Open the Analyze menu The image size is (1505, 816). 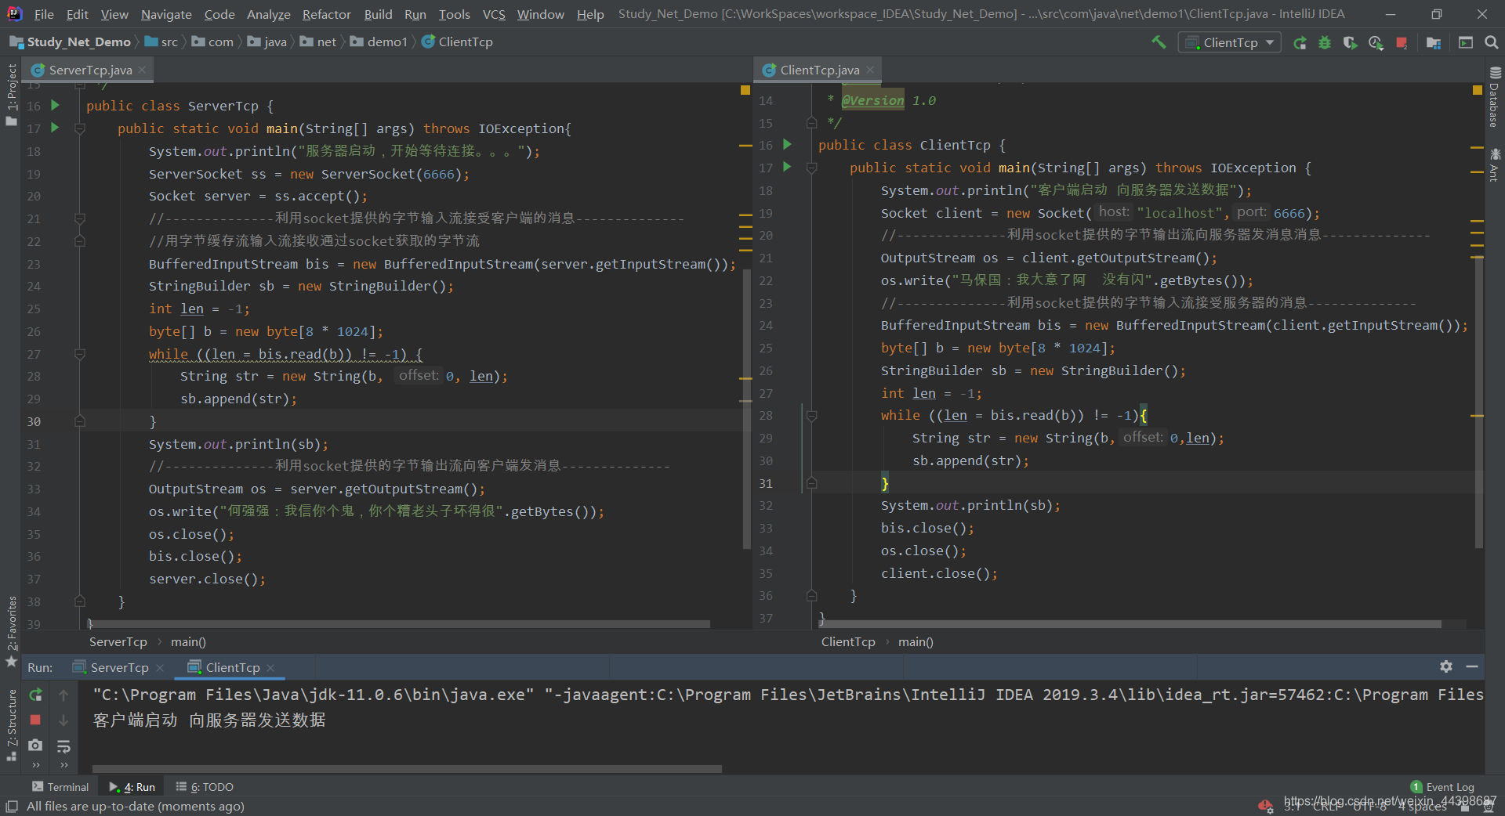coord(268,14)
